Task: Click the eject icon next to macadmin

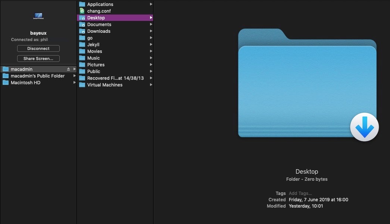Action: 68,69
